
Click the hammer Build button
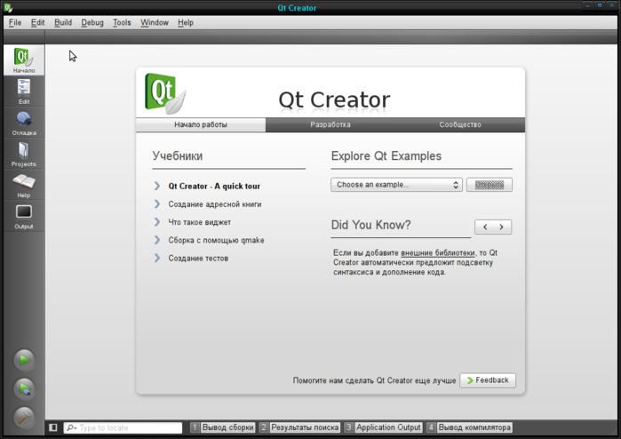24,418
